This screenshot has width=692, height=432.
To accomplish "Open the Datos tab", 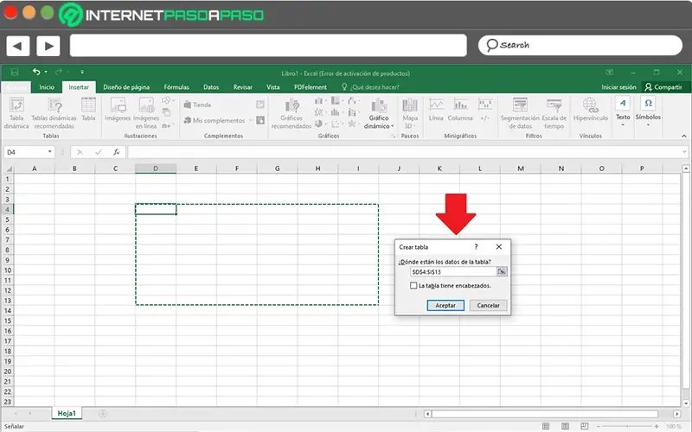I will click(x=211, y=87).
